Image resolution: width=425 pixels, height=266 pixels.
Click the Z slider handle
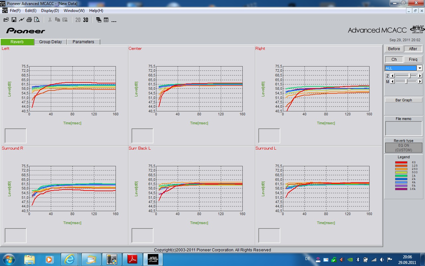pos(409,76)
